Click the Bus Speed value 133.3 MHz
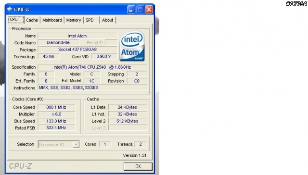Screen dimensions: 308x175 [x=56, y=121]
